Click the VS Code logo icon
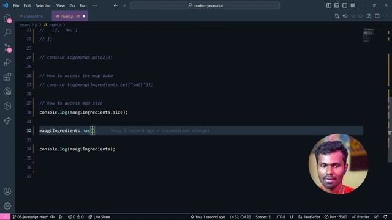Viewport: 392px width, 220px height. tap(6, 5)
